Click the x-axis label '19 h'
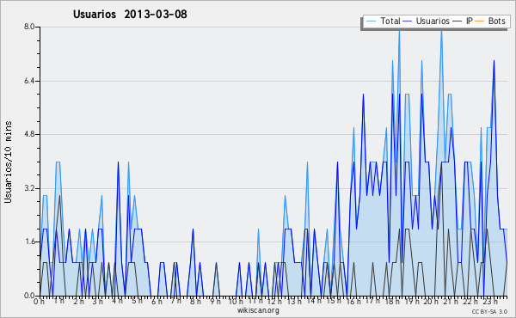The image size is (516, 318). 412,301
